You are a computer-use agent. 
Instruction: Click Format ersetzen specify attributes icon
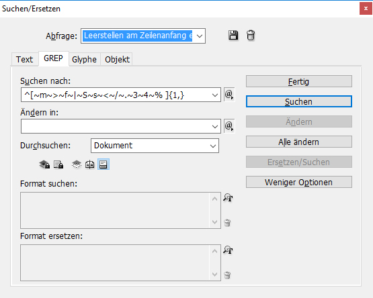[x=228, y=250]
